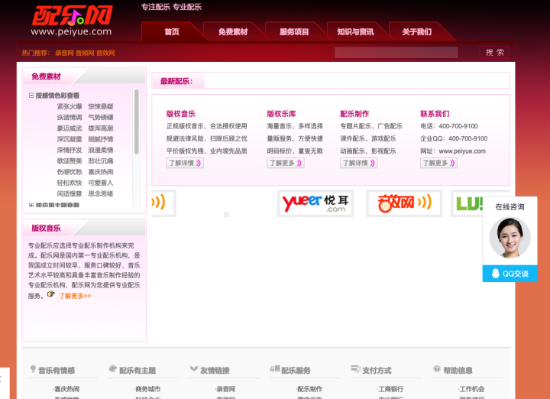Open the 录音网 hot recommendation link
Image resolution: width=550 pixels, height=399 pixels.
tap(64, 53)
